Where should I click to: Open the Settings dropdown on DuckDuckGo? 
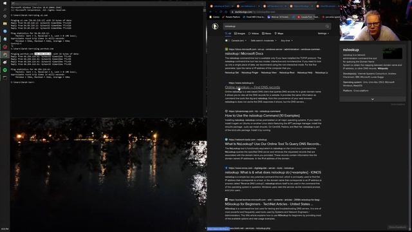323,34
